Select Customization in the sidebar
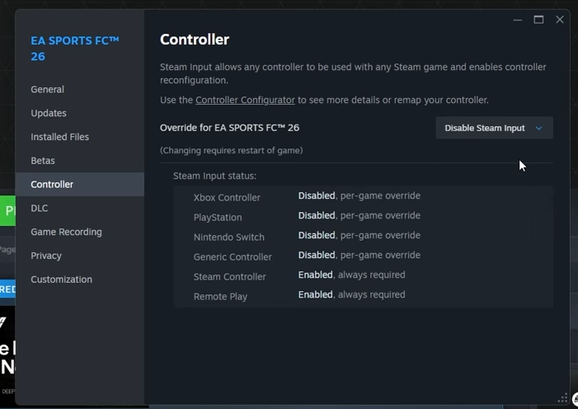This screenshot has height=409, width=578. pos(61,280)
